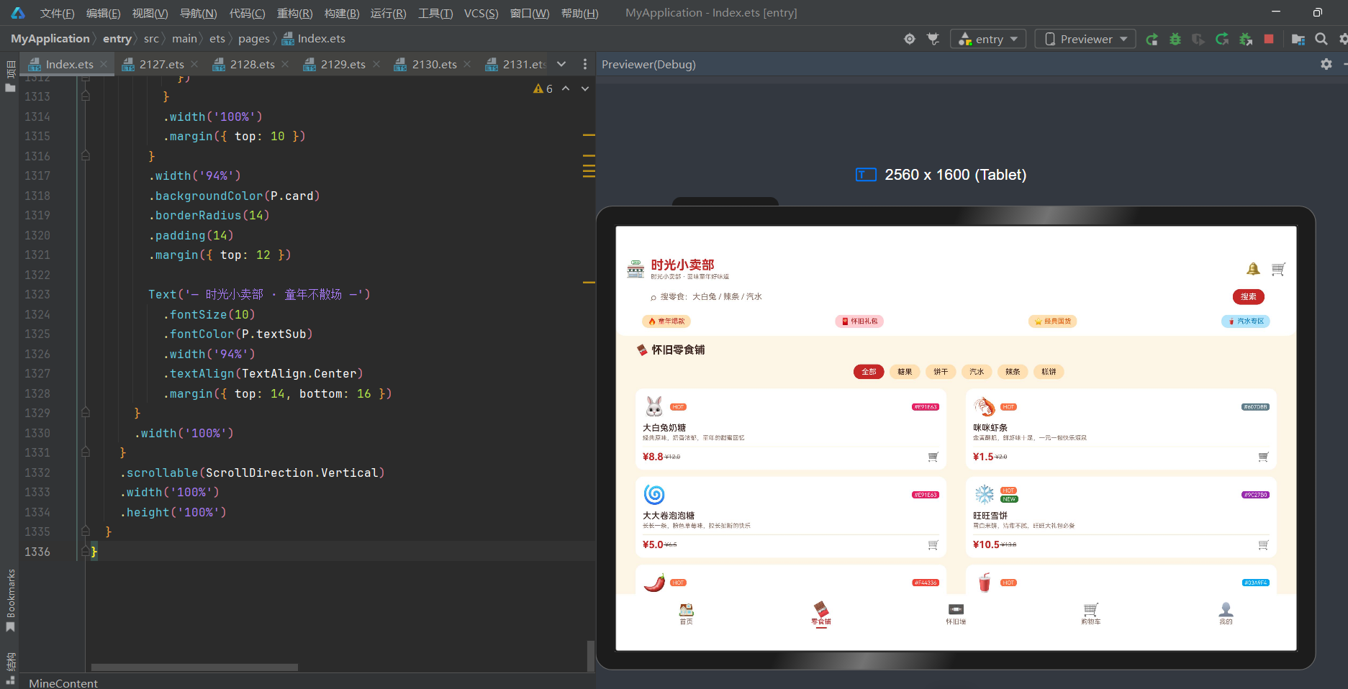The width and height of the screenshot is (1348, 689).
Task: Click the 汽水专区 quick tag
Action: (1246, 321)
